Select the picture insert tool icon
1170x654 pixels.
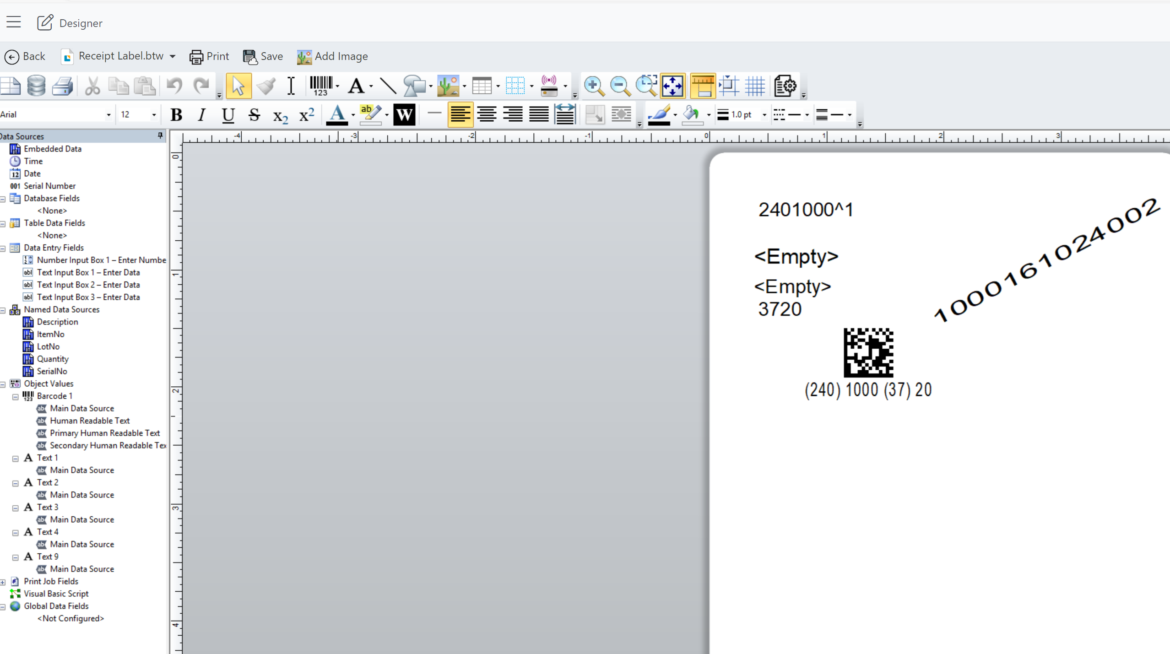click(448, 86)
